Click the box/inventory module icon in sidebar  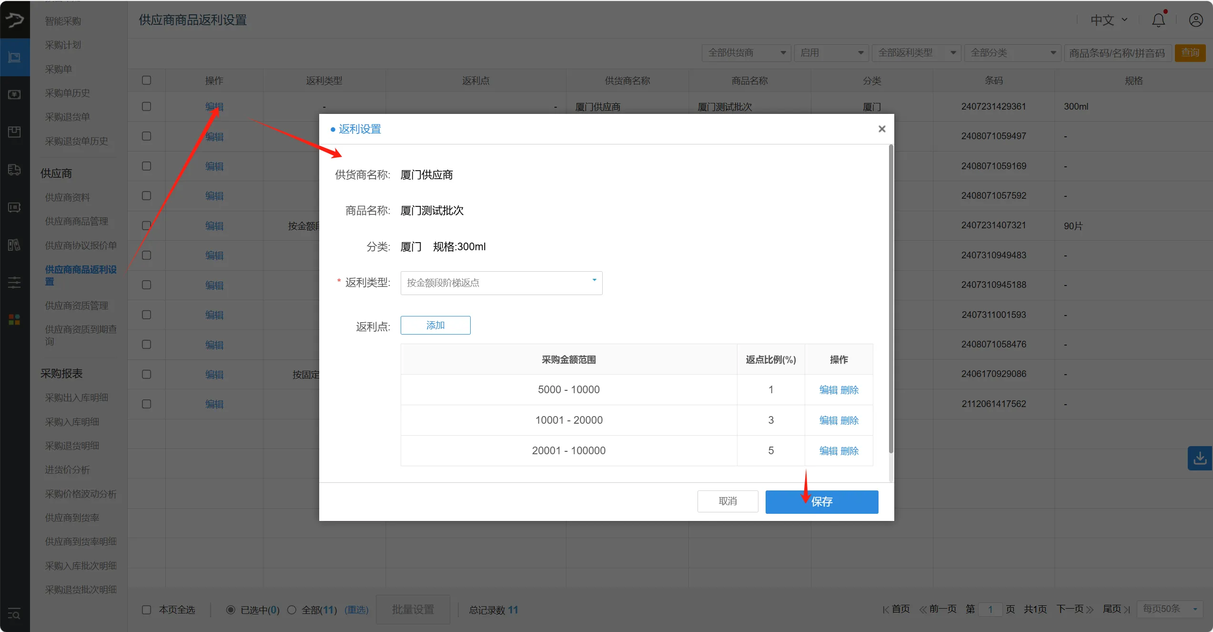pos(15,132)
